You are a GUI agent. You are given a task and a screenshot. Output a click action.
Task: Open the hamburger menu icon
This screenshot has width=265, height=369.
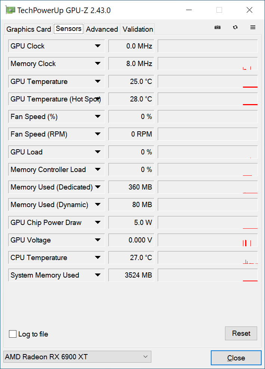point(253,28)
